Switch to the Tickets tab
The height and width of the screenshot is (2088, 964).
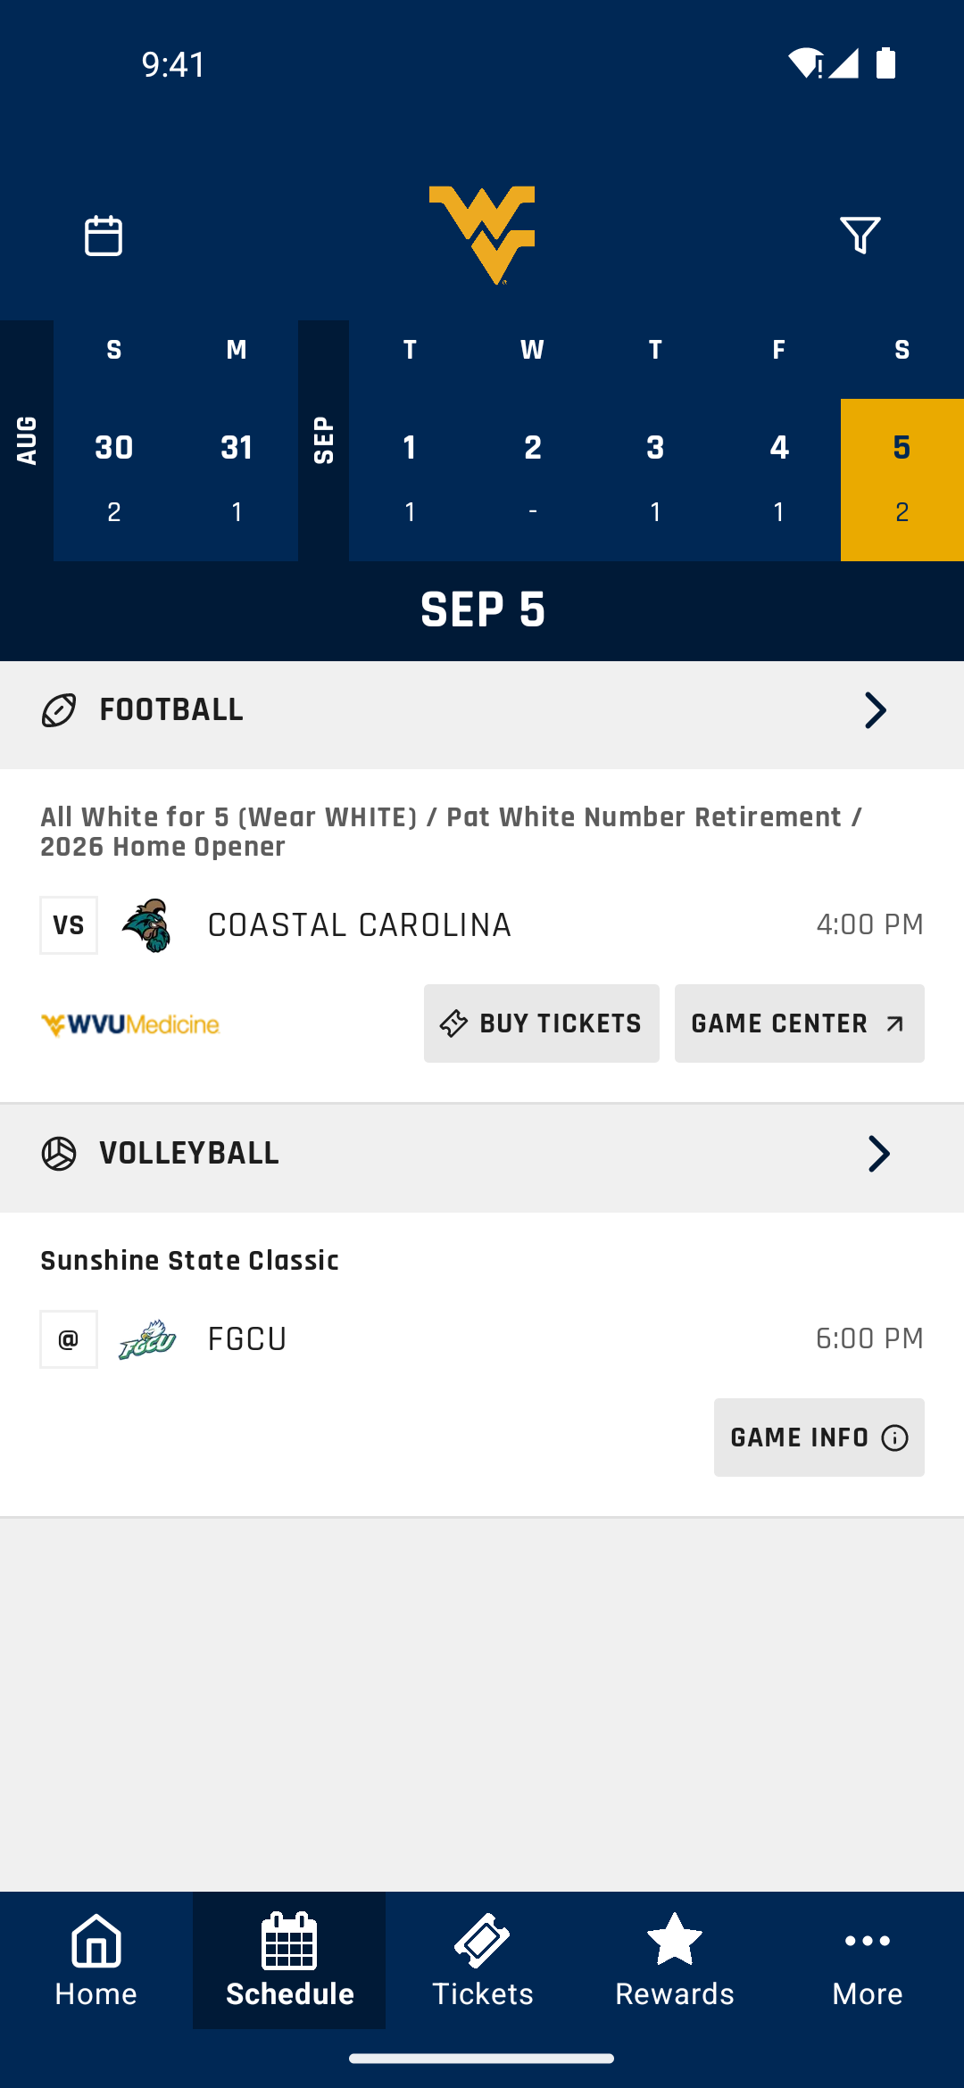482,1960
